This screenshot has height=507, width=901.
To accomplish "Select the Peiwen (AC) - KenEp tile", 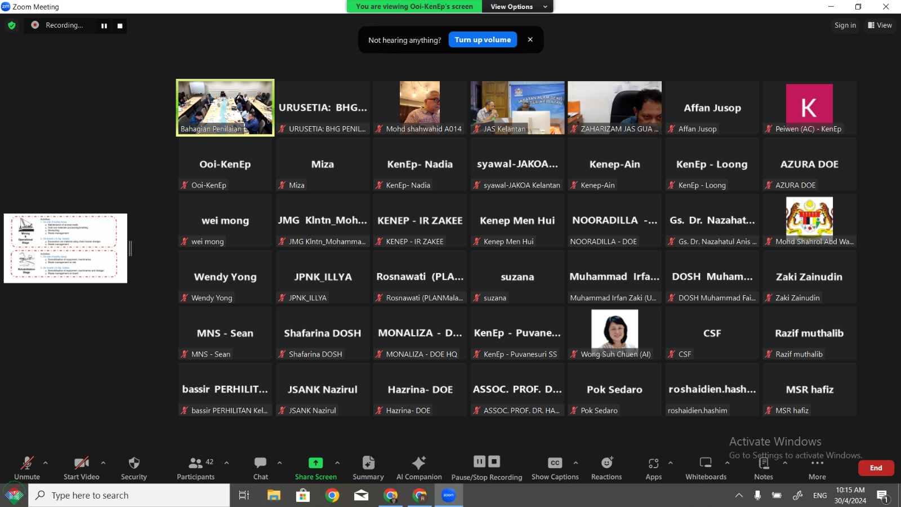I will 809,108.
